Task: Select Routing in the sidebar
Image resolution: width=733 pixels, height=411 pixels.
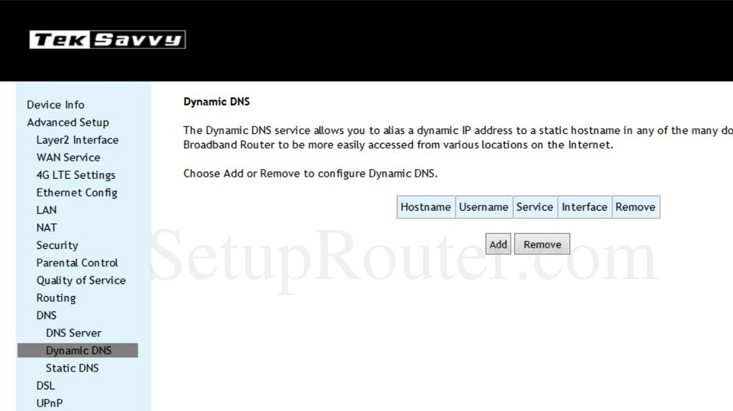Action: 55,298
